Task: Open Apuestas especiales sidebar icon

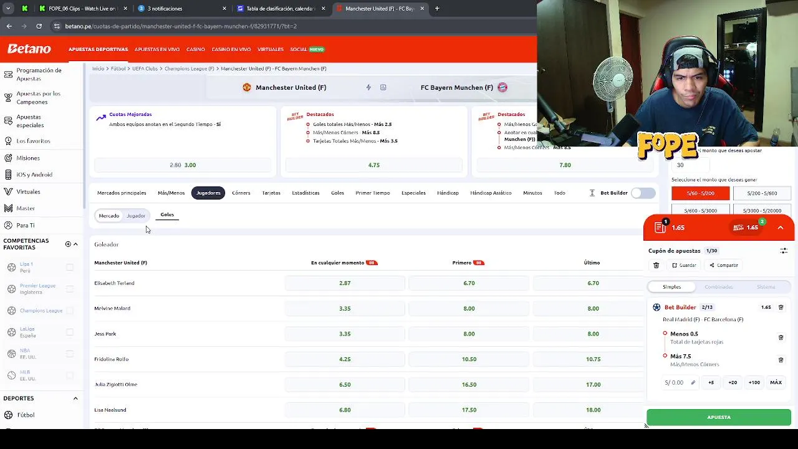Action: [x=8, y=121]
